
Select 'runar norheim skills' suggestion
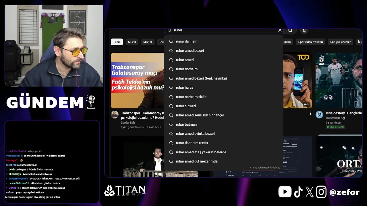[x=224, y=97]
